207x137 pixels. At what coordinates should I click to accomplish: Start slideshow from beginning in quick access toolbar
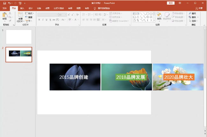(20, 3)
